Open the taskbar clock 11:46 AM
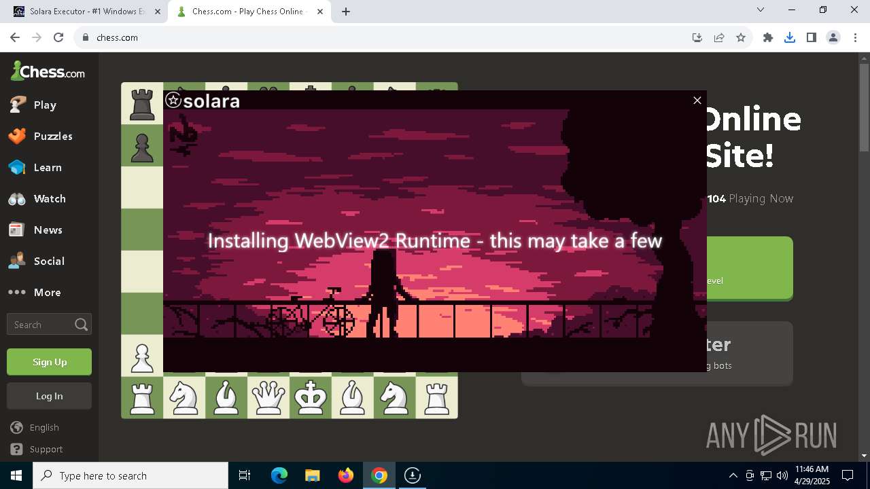Screen dimensions: 870x489 (812, 475)
